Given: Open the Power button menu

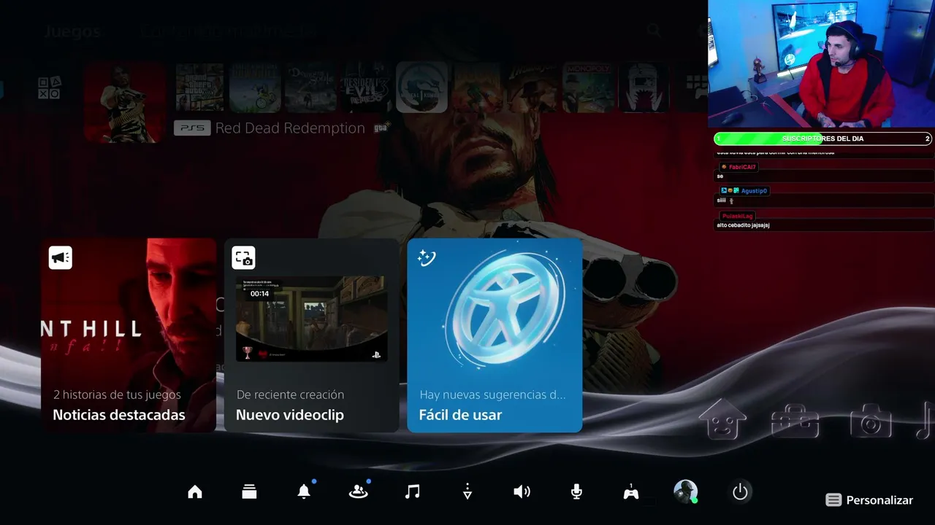Looking at the screenshot, I should tap(740, 492).
